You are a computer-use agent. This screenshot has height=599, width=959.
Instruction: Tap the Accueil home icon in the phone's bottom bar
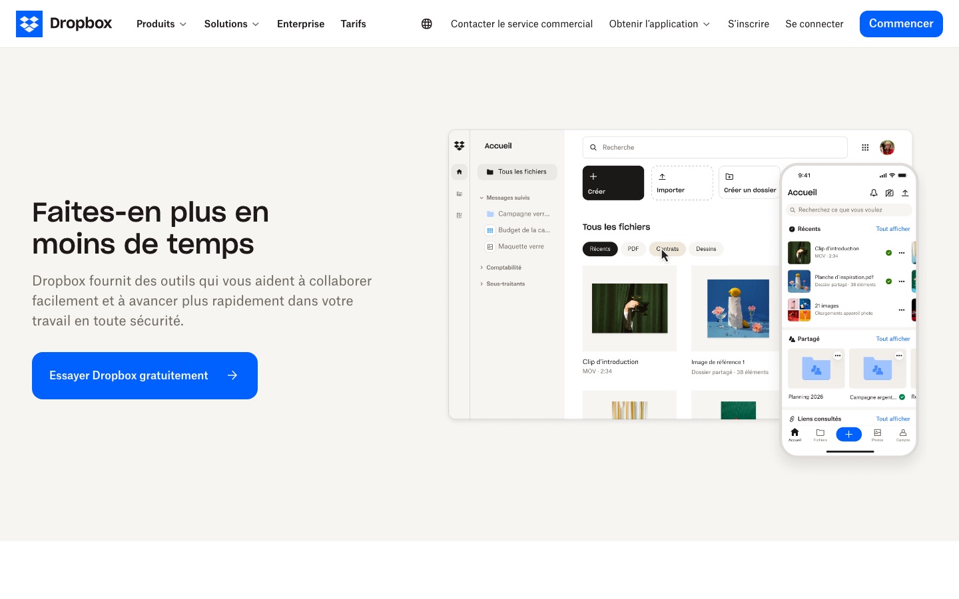coord(795,435)
